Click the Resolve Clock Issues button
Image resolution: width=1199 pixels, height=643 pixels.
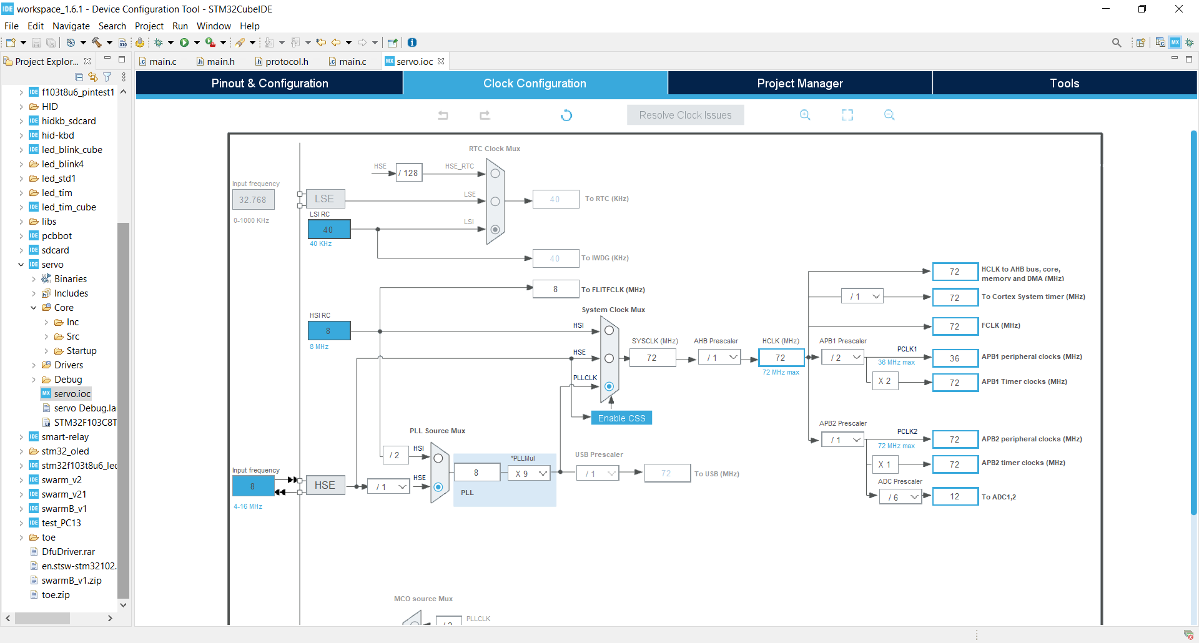point(686,115)
